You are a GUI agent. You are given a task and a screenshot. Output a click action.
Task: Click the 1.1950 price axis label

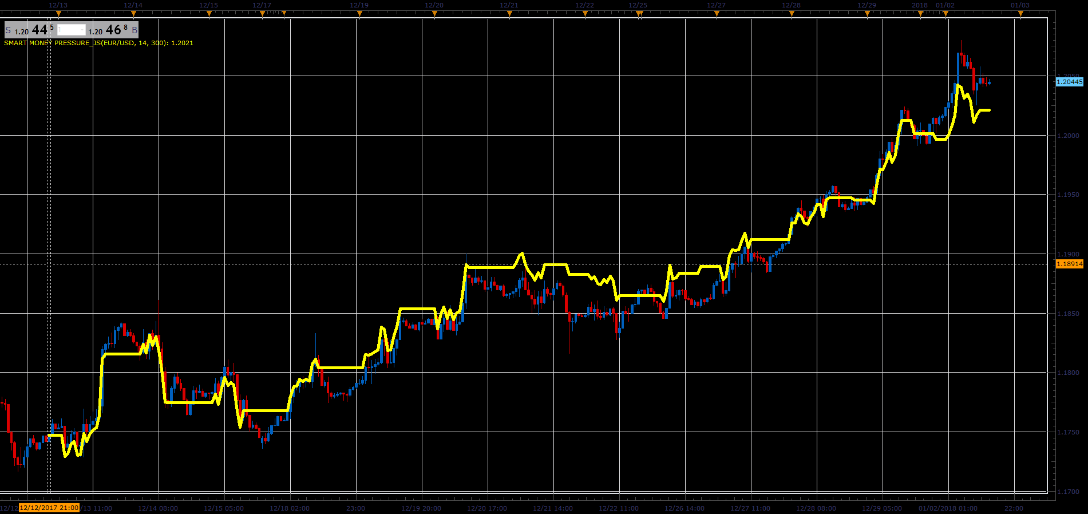point(1068,195)
